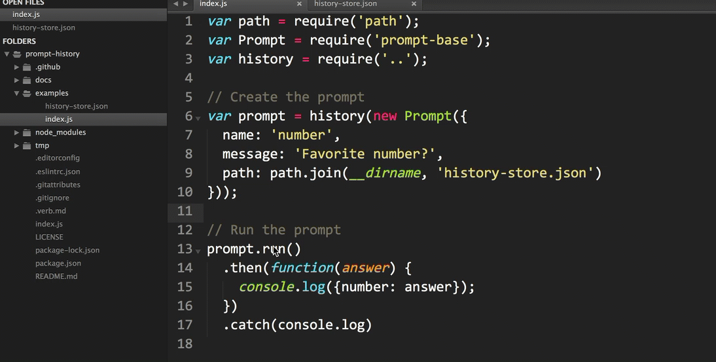
Task: Go to previous tab with left arrow
Action: pyautogui.click(x=175, y=4)
